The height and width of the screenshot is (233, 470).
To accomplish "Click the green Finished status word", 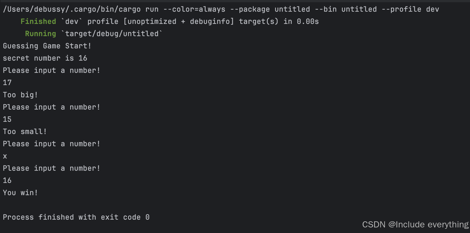I will coord(38,21).
